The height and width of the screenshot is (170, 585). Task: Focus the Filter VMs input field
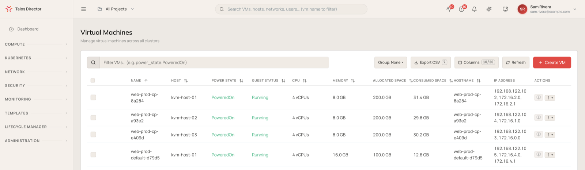pos(214,63)
